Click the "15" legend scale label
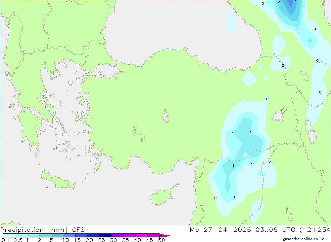The height and width of the screenshot is (242, 331). (x=77, y=240)
